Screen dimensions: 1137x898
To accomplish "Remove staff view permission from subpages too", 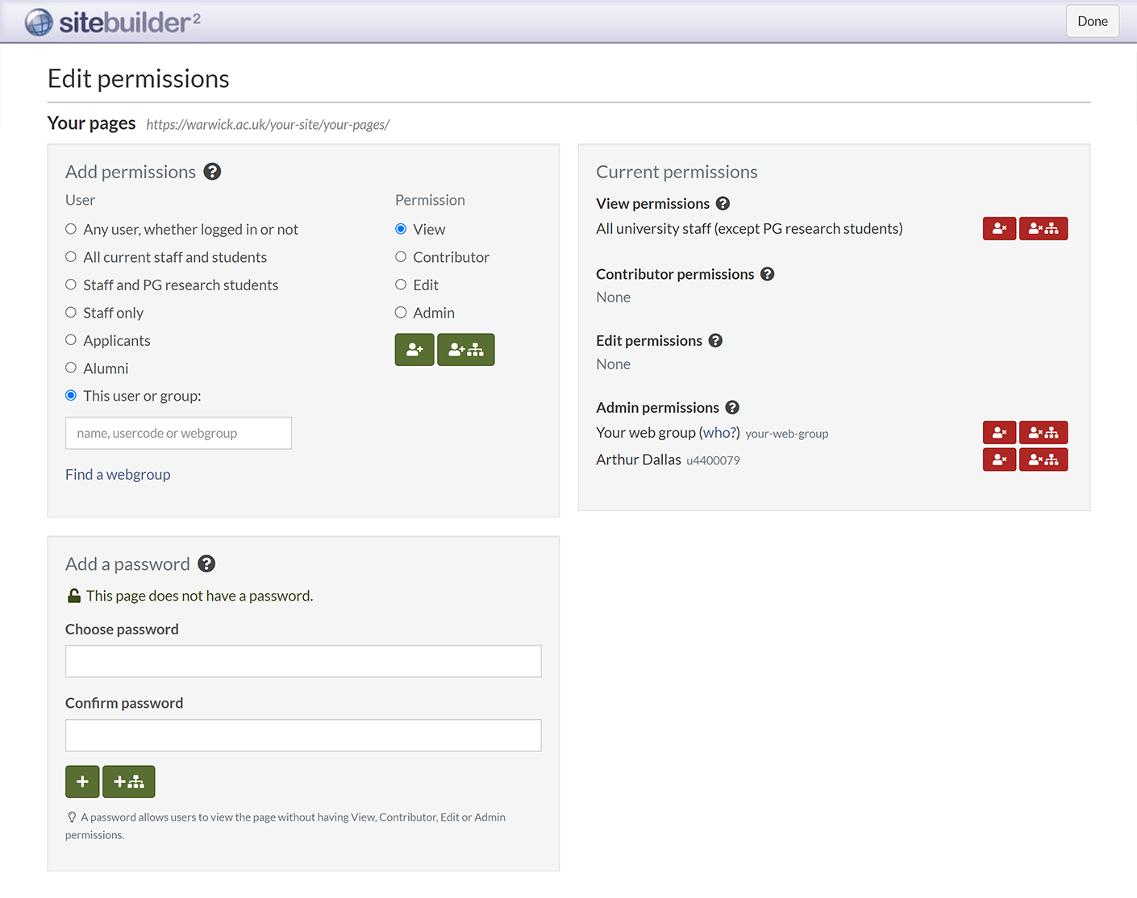I will coord(1043,228).
